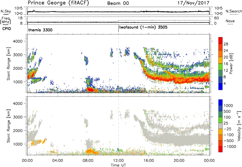Click the '08:00' time tick label
Screen dimensions: 242x167
(88, 161)
